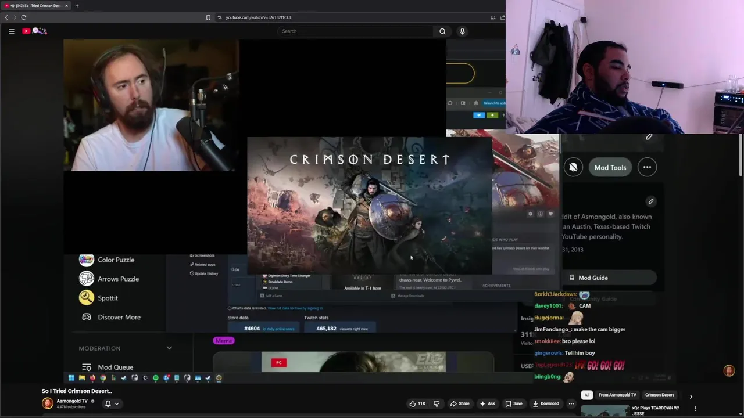Click the search magnifier button
The width and height of the screenshot is (744, 418).
tap(442, 31)
